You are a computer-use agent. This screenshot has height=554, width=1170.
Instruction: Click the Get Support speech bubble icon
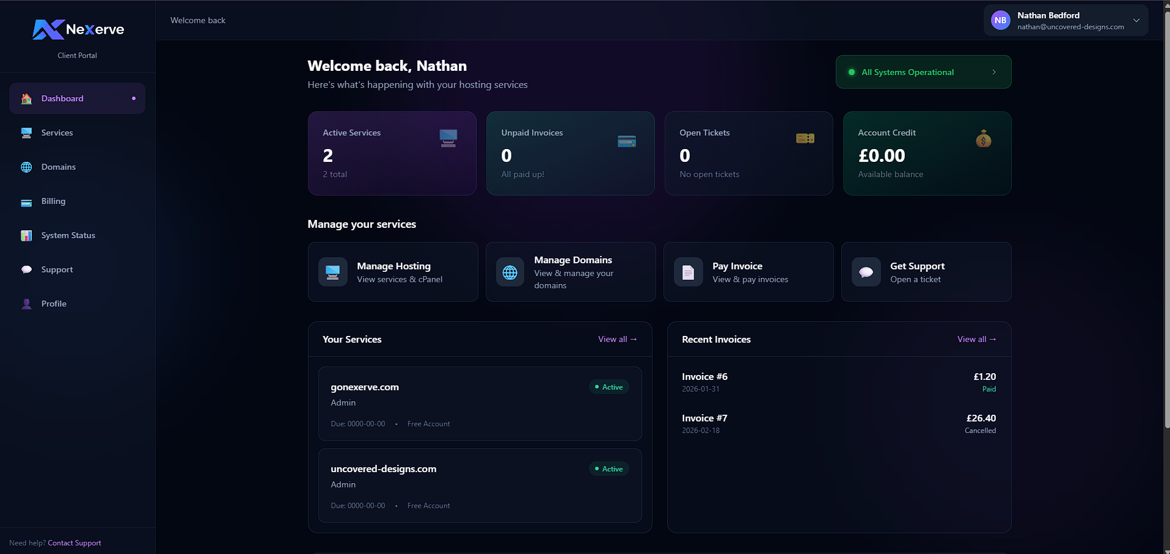866,272
